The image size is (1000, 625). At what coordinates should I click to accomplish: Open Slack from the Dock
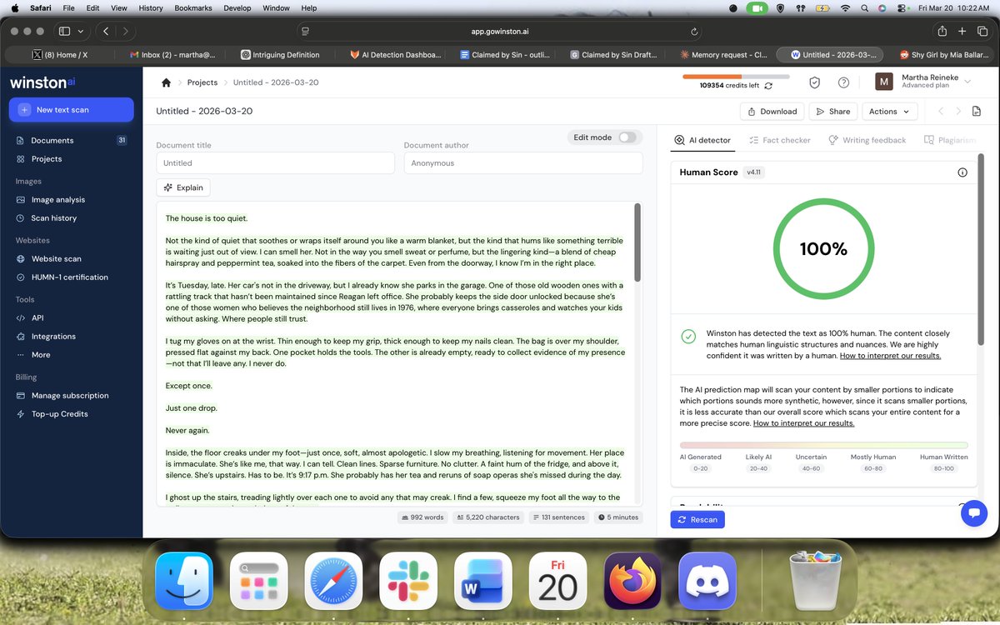point(408,581)
